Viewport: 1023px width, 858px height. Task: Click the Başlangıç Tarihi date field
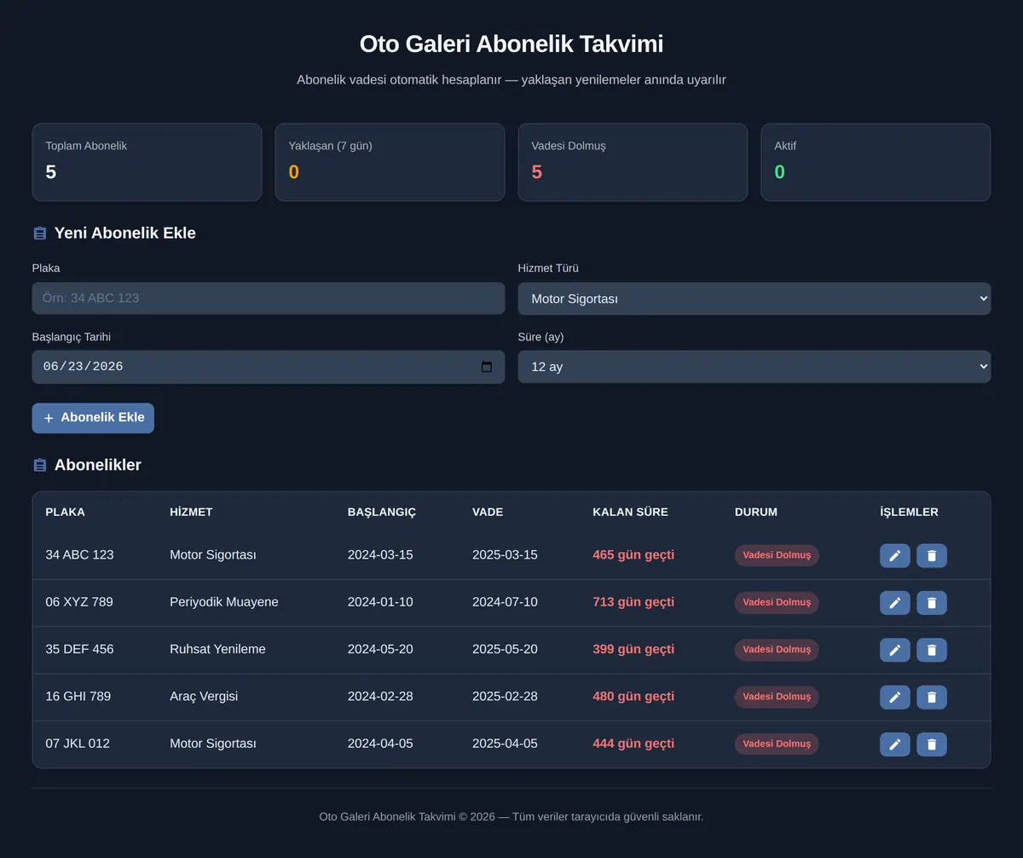269,367
